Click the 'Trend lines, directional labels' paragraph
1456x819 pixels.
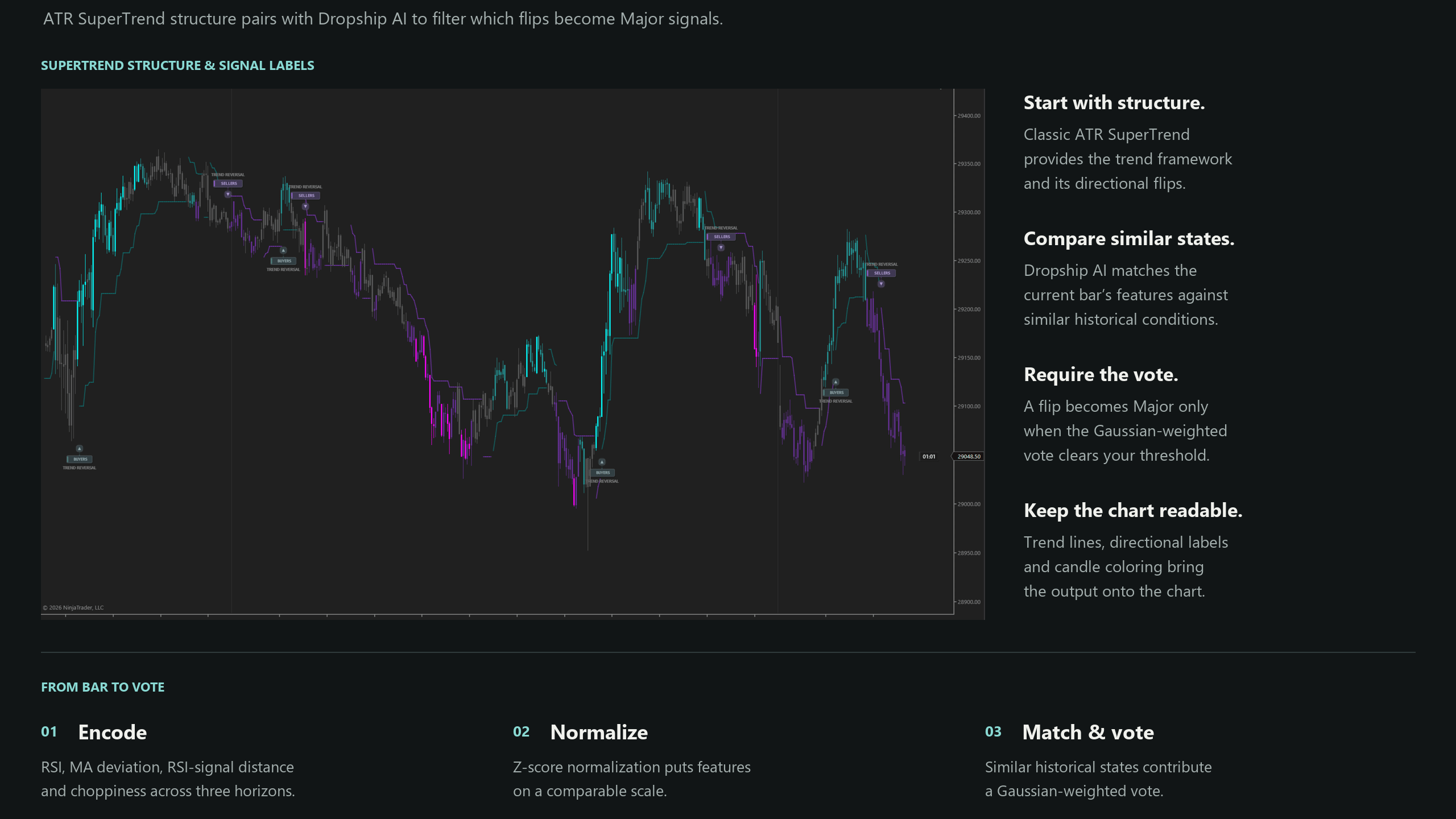(1126, 566)
